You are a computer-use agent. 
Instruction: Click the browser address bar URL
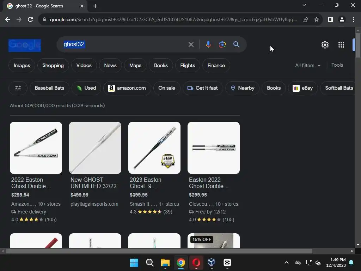173,20
